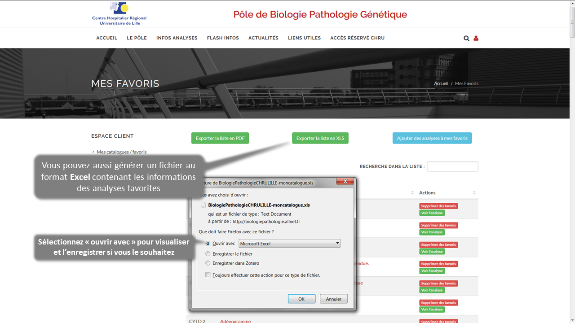Screen dimensions: 575x323
Task: Focus the "Recherche dans la liste" field
Action: tap(452, 166)
